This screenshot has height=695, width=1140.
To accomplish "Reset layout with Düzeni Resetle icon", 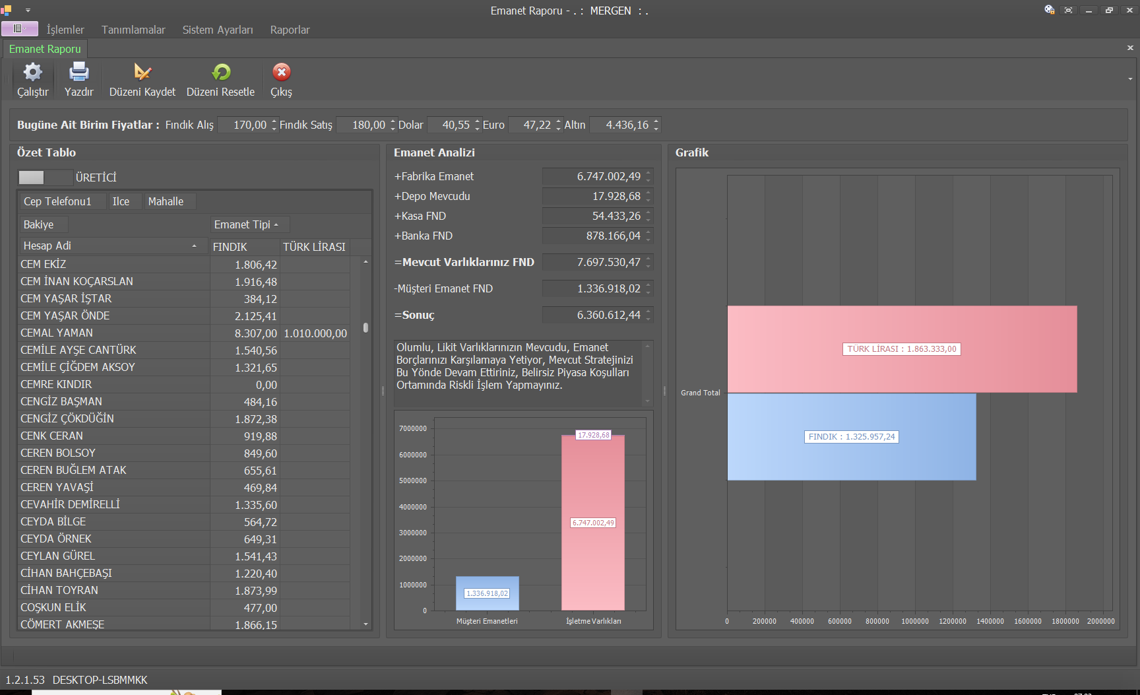I will pos(220,73).
